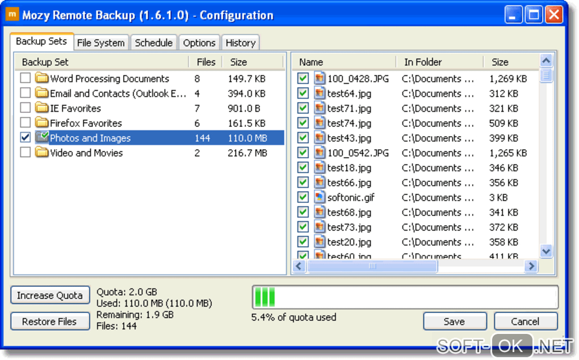Click the Mozy logo icon in title bar

tap(12, 15)
